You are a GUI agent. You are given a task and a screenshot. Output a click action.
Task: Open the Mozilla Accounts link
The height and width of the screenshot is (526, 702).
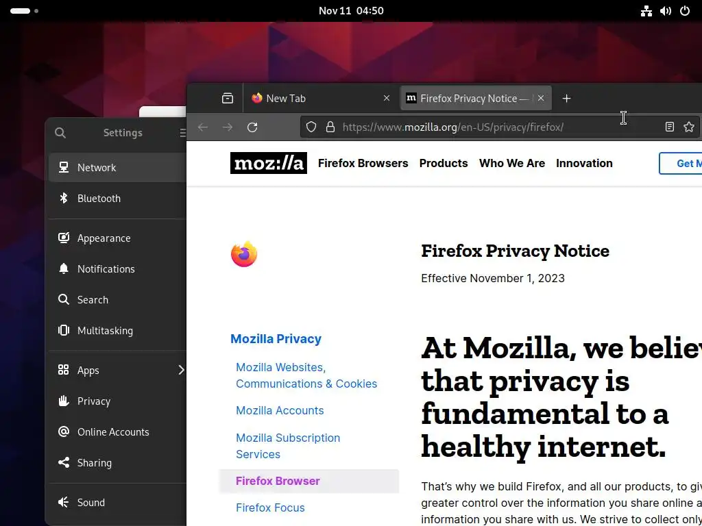pos(280,410)
